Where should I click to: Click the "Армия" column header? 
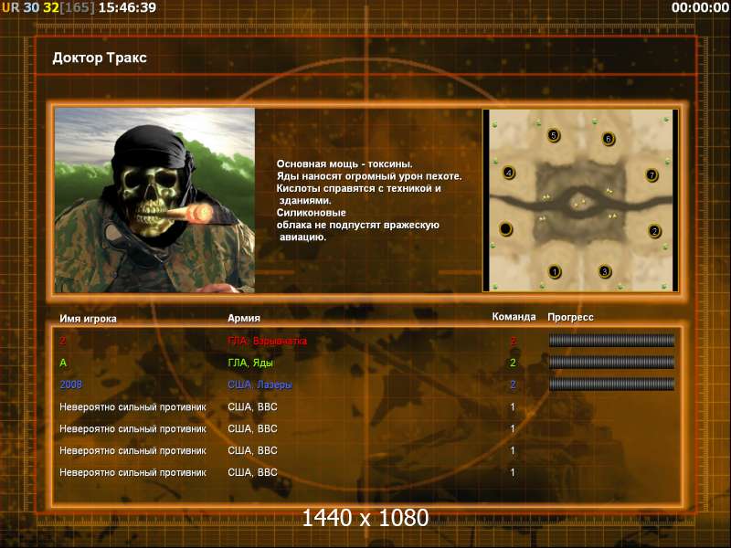click(244, 318)
